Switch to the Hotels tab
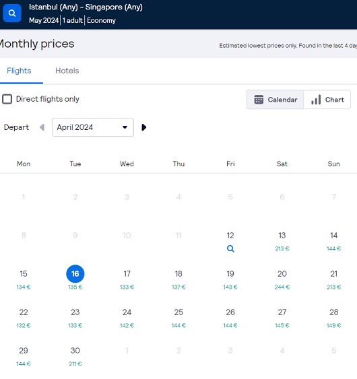The image size is (357, 379). pos(67,71)
